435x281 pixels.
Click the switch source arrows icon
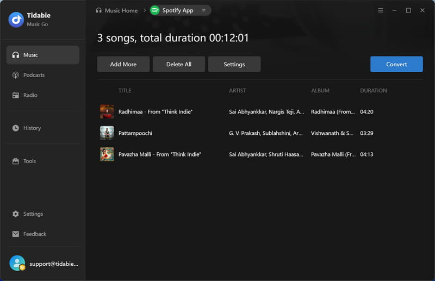pyautogui.click(x=204, y=10)
